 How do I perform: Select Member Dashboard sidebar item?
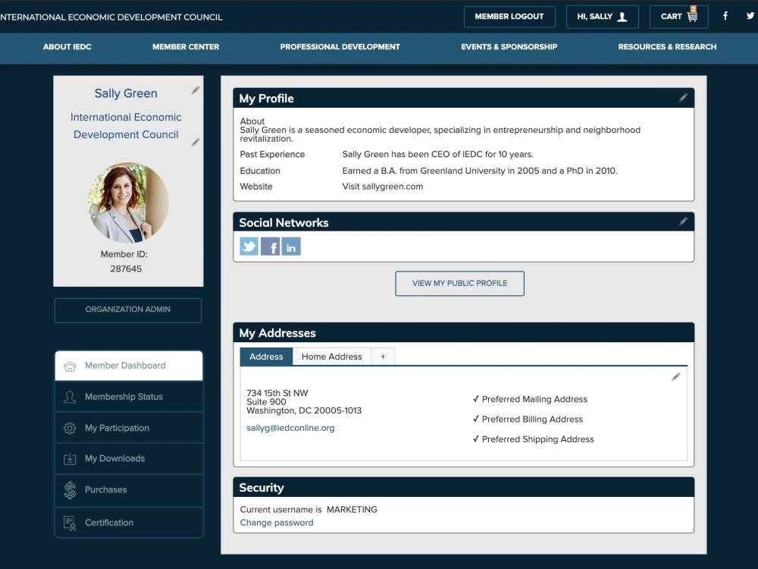coord(129,366)
